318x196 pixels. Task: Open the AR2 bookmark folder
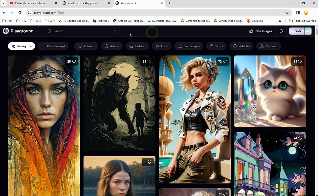point(21,21)
